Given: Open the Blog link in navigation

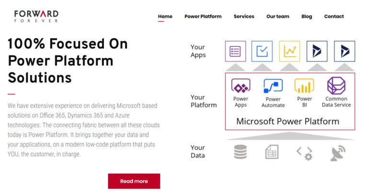Looking at the screenshot, I should click(x=307, y=16).
